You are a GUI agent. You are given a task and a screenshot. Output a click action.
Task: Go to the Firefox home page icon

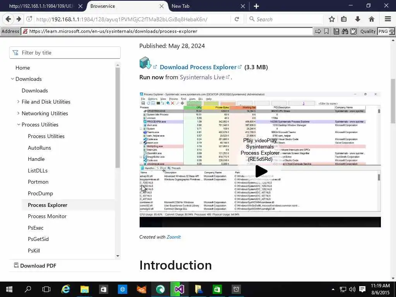pos(371,19)
